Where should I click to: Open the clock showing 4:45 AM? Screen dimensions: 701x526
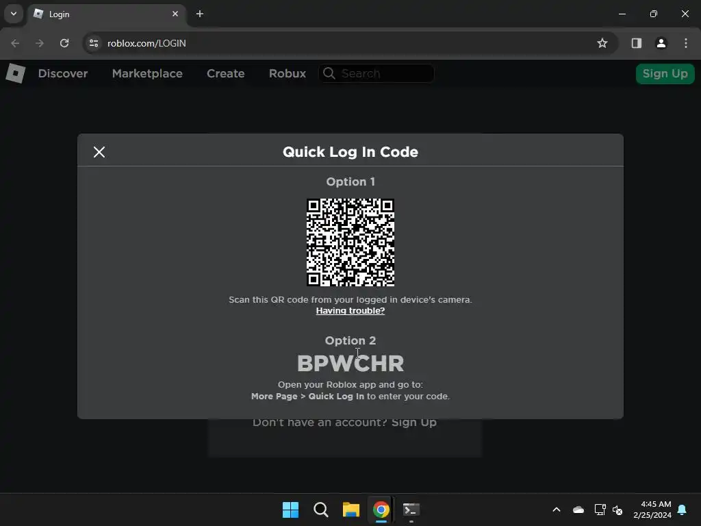click(x=652, y=510)
